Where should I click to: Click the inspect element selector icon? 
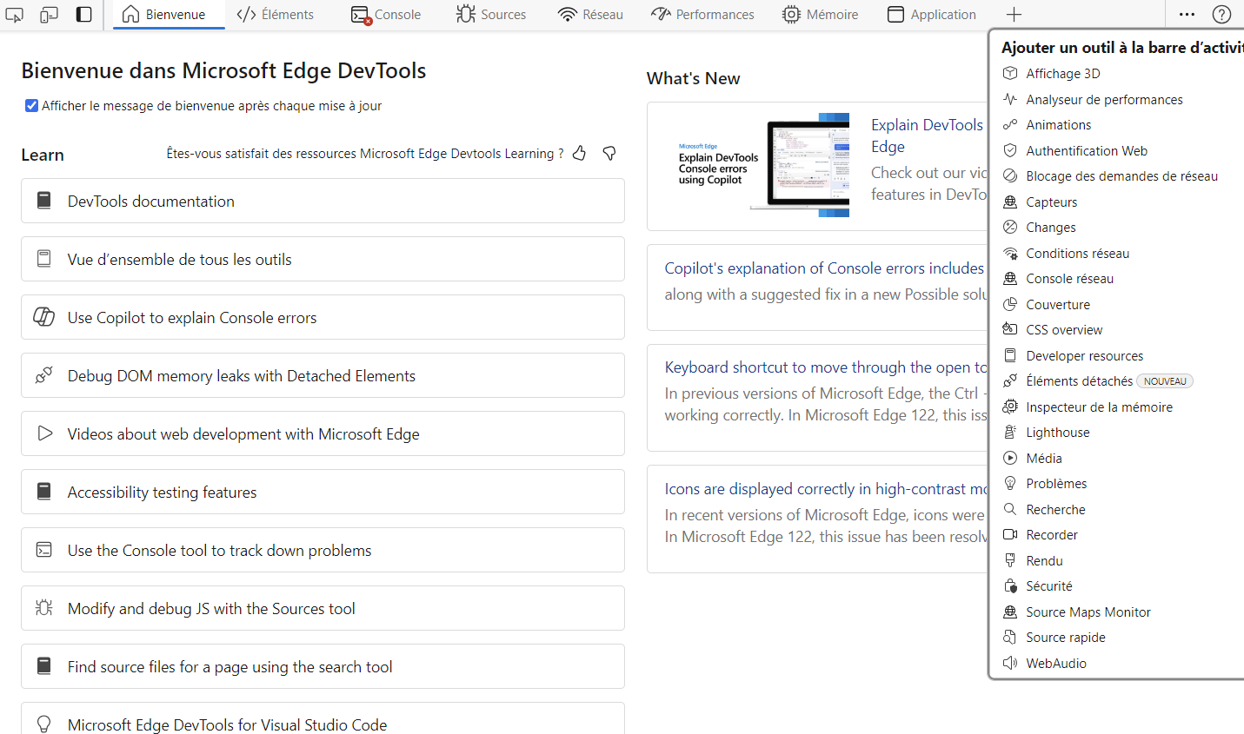point(15,15)
